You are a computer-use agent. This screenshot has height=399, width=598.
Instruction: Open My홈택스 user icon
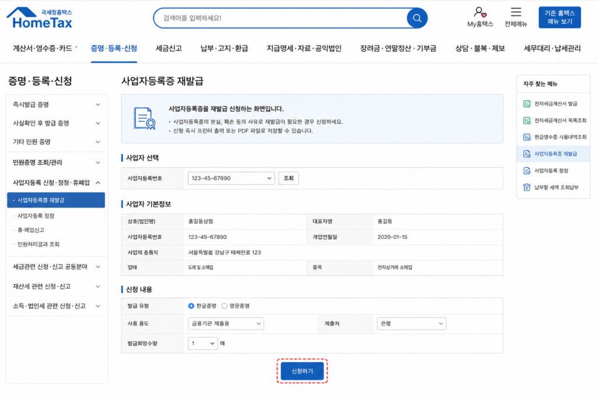coord(480,13)
